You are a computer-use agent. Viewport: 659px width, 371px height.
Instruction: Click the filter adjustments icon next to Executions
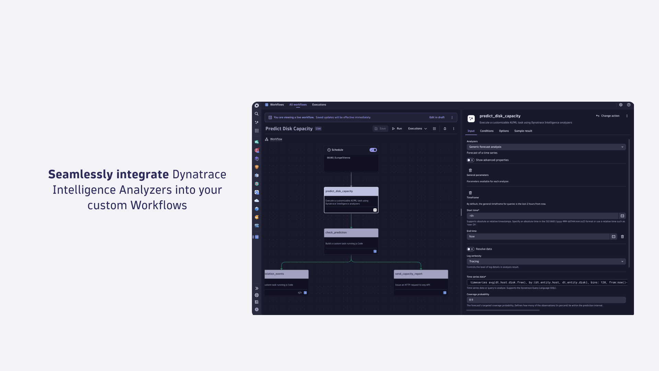tap(434, 128)
